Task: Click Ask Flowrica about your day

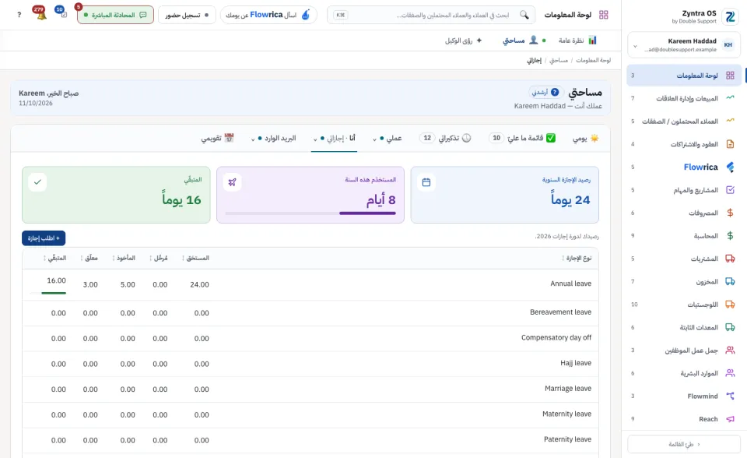Action: coord(268,15)
